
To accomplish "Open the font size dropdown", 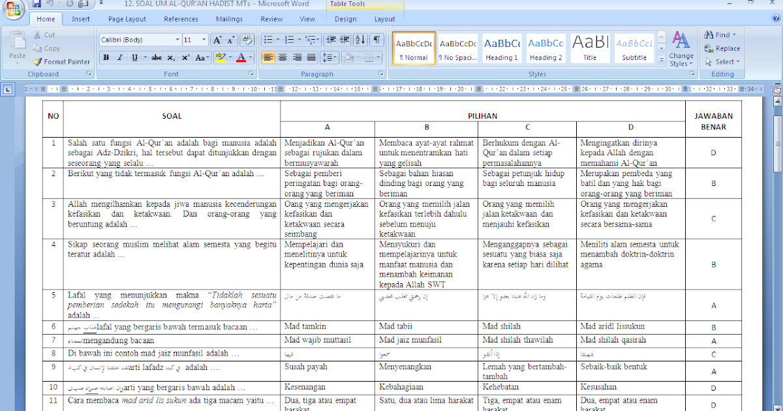I will [x=205, y=40].
